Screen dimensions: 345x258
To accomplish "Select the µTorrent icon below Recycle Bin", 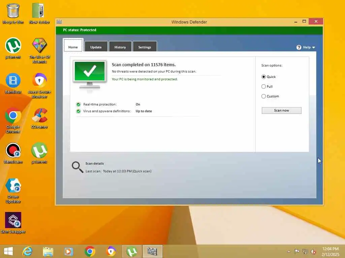I will pyautogui.click(x=13, y=48).
